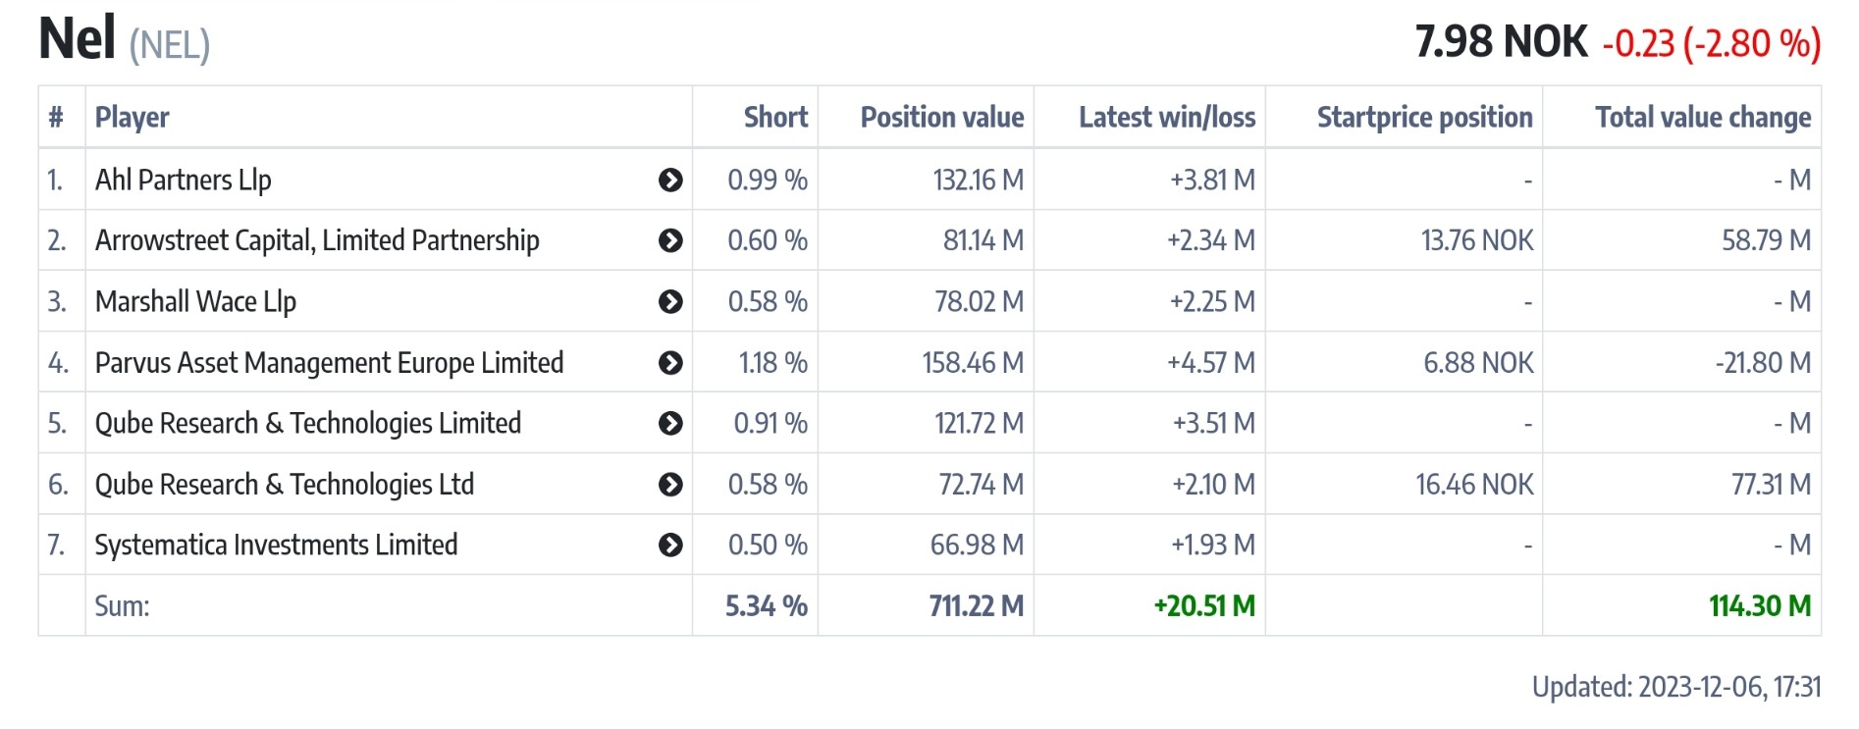Click the Nel (NEL) stock title

point(124,41)
